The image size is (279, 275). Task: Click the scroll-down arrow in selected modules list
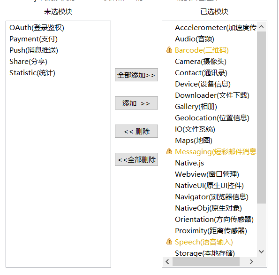pyautogui.click(x=261, y=251)
